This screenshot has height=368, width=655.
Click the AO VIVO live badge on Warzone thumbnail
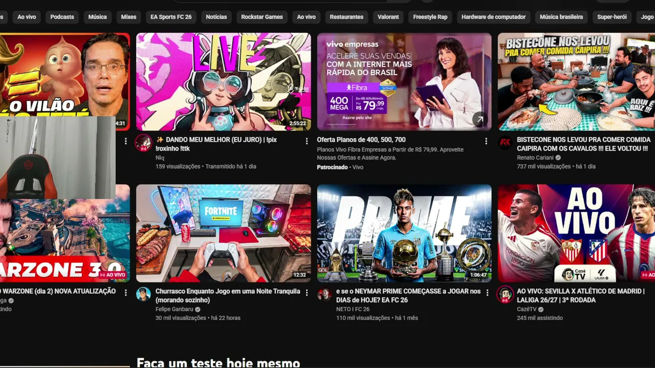pyautogui.click(x=113, y=275)
